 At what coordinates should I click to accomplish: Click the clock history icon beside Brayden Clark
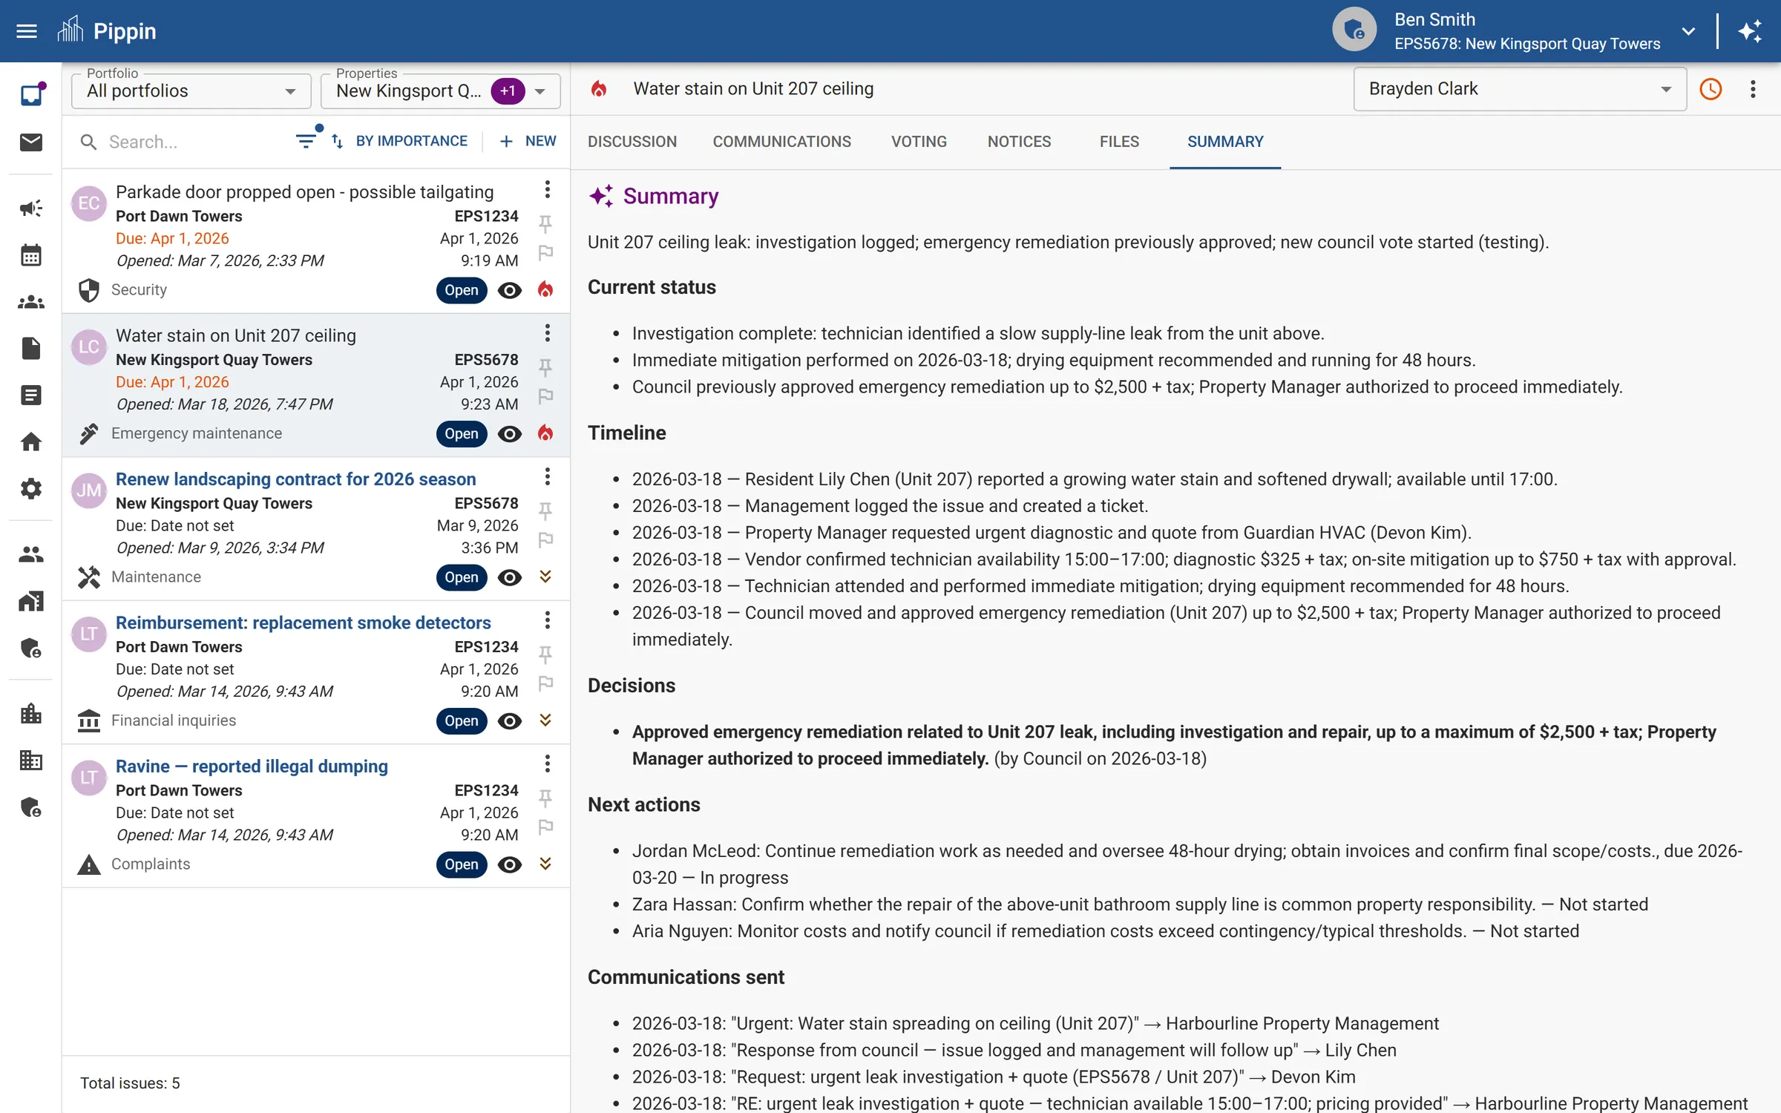tap(1711, 88)
